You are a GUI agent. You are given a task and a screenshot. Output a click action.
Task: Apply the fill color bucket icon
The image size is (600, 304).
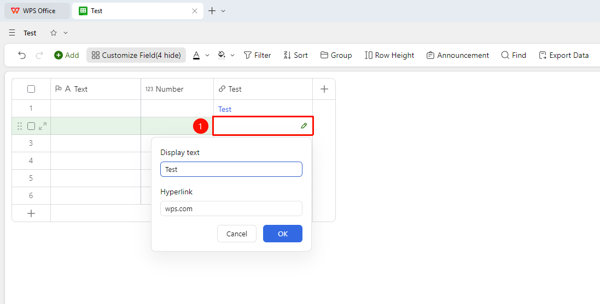(x=221, y=55)
